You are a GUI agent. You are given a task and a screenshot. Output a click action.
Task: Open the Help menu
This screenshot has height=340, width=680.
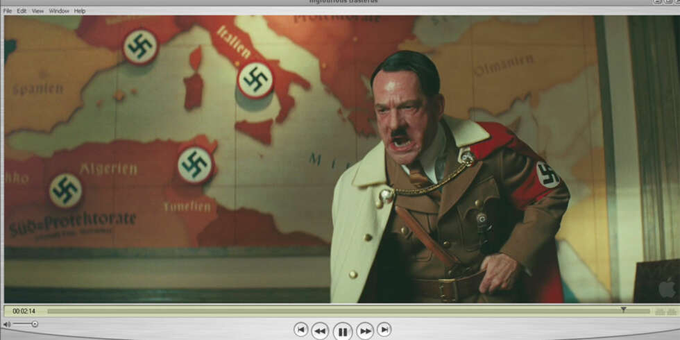click(80, 11)
